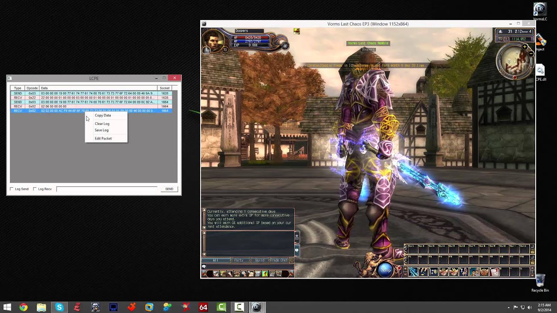Image resolution: width=557 pixels, height=313 pixels.
Task: Open File Explorer from the taskbar
Action: tap(41, 307)
